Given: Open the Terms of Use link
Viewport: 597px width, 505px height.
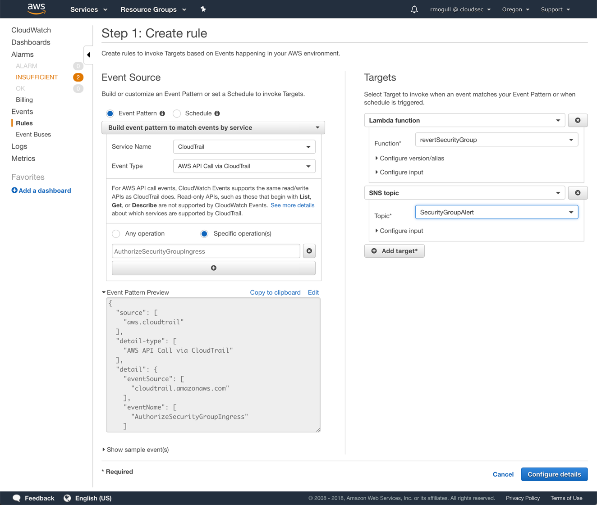Looking at the screenshot, I should [x=566, y=498].
